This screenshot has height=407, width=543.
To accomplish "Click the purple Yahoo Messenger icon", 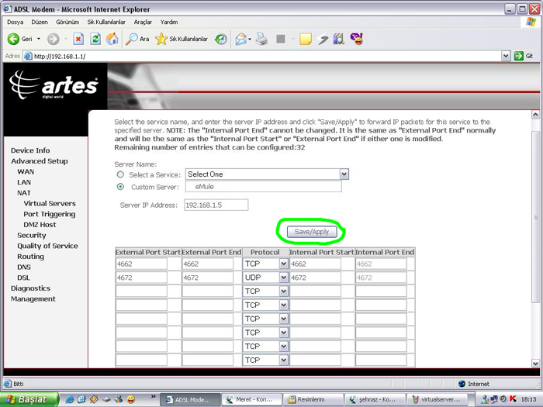I will (x=356, y=39).
